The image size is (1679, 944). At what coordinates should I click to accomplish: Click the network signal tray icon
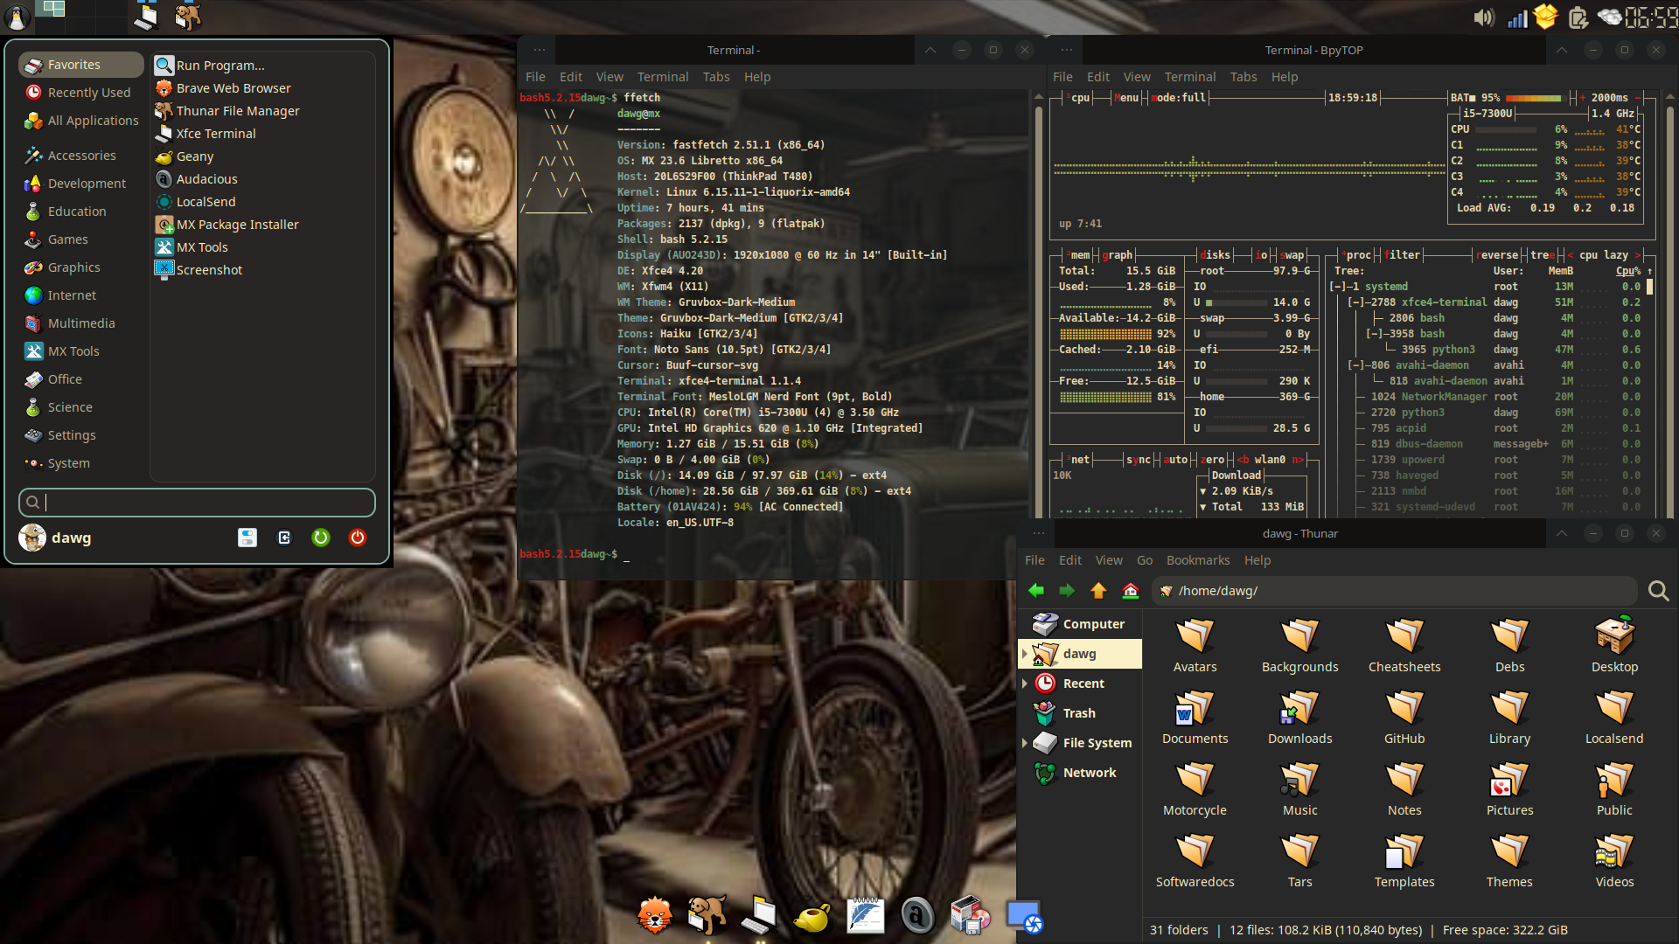click(1516, 17)
